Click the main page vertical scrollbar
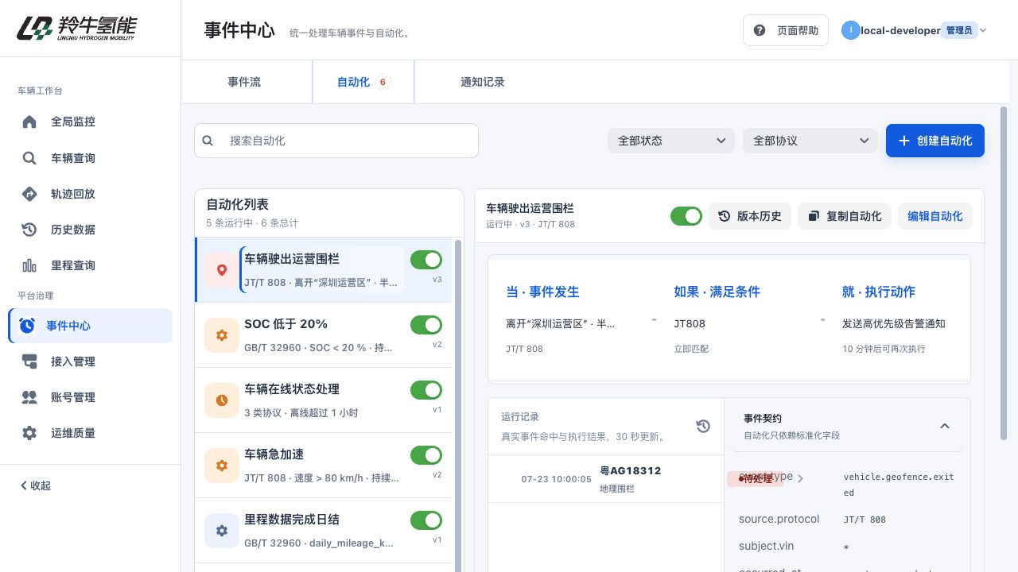The image size is (1018, 572). click(x=1004, y=274)
